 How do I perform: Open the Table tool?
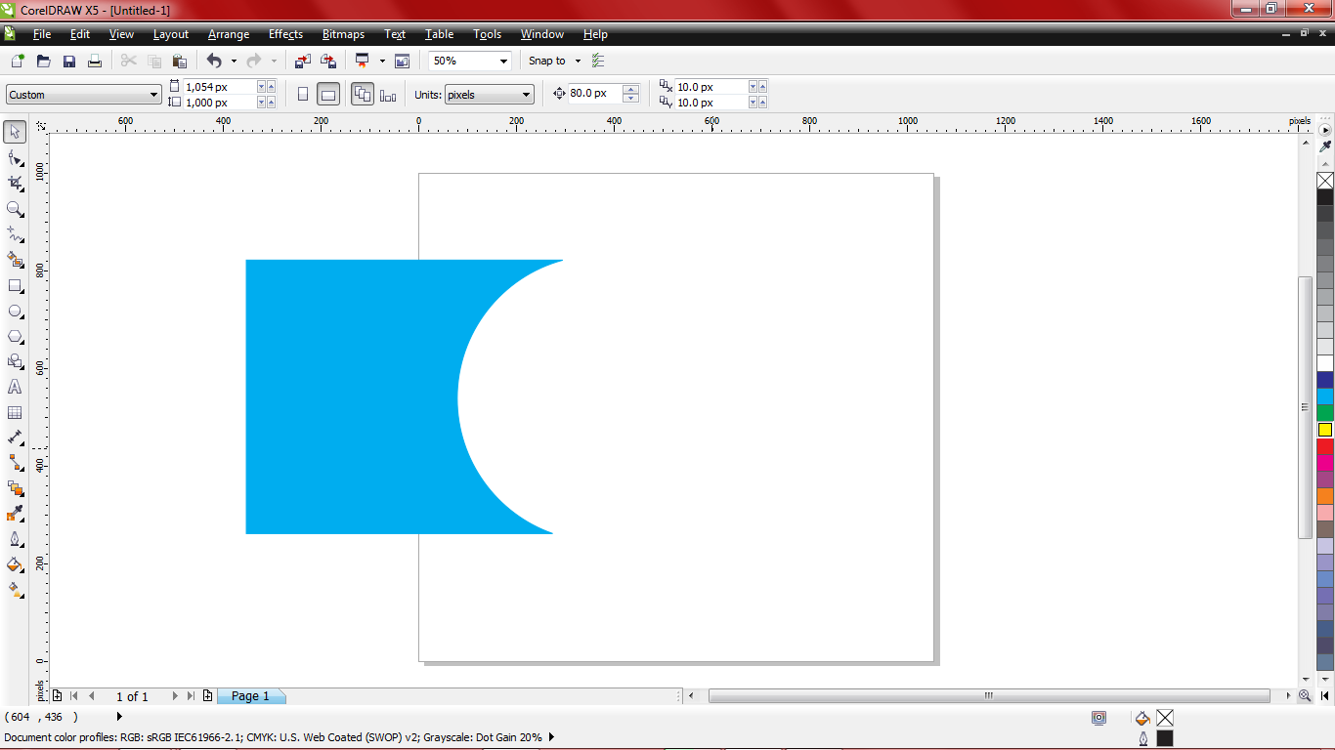[14, 412]
